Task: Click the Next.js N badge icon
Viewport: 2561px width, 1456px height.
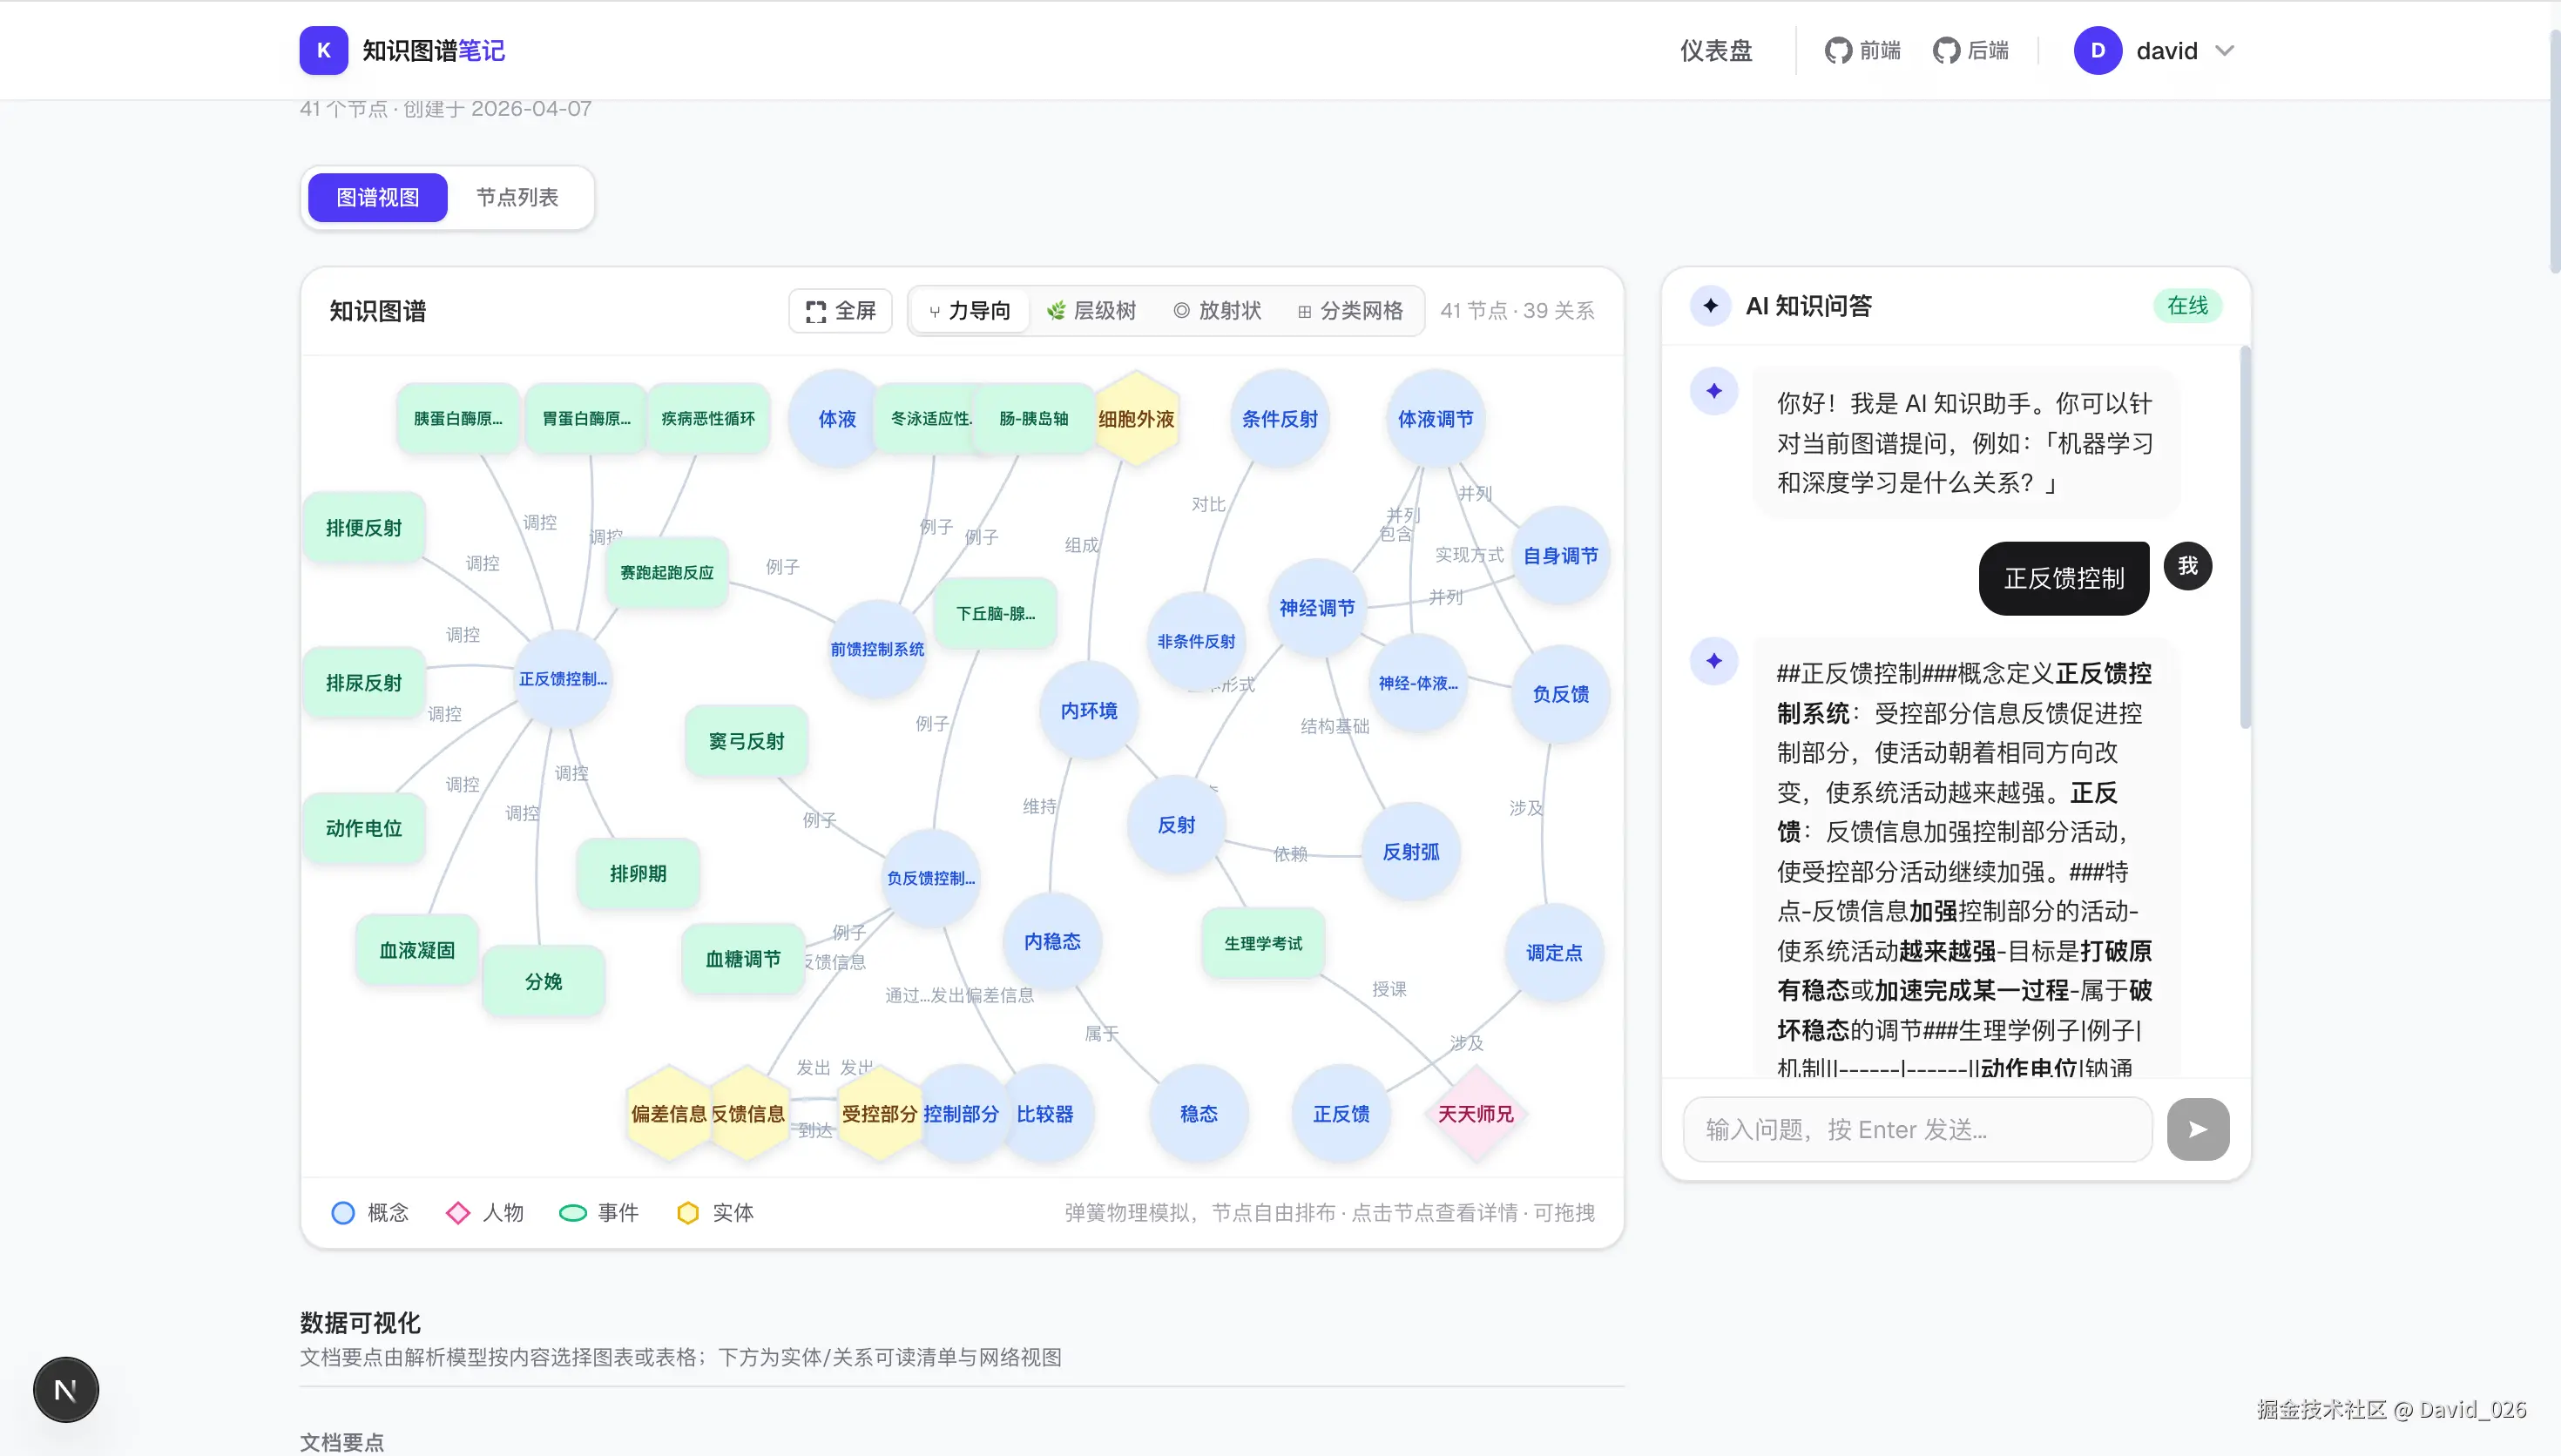Action: tap(66, 1389)
